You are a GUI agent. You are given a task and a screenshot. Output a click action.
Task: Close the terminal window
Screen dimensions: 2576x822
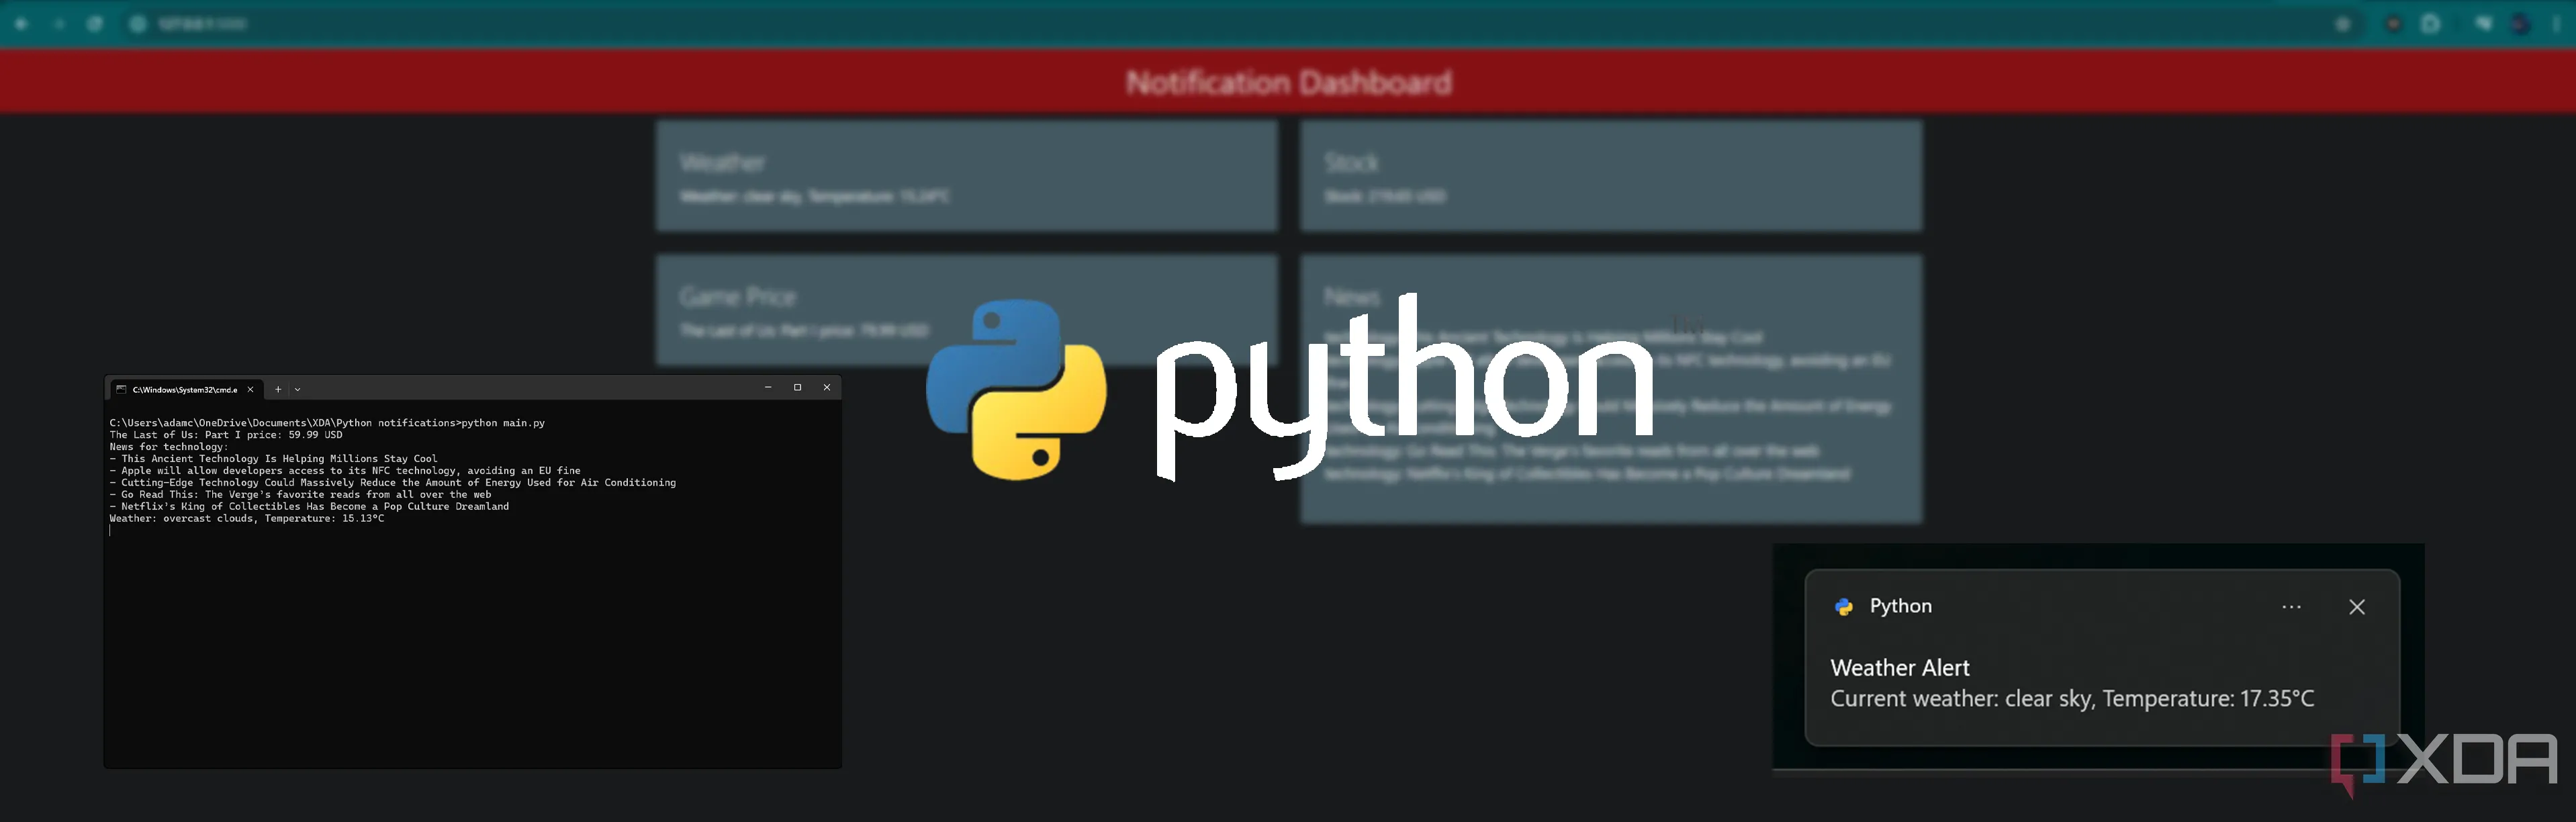point(827,388)
